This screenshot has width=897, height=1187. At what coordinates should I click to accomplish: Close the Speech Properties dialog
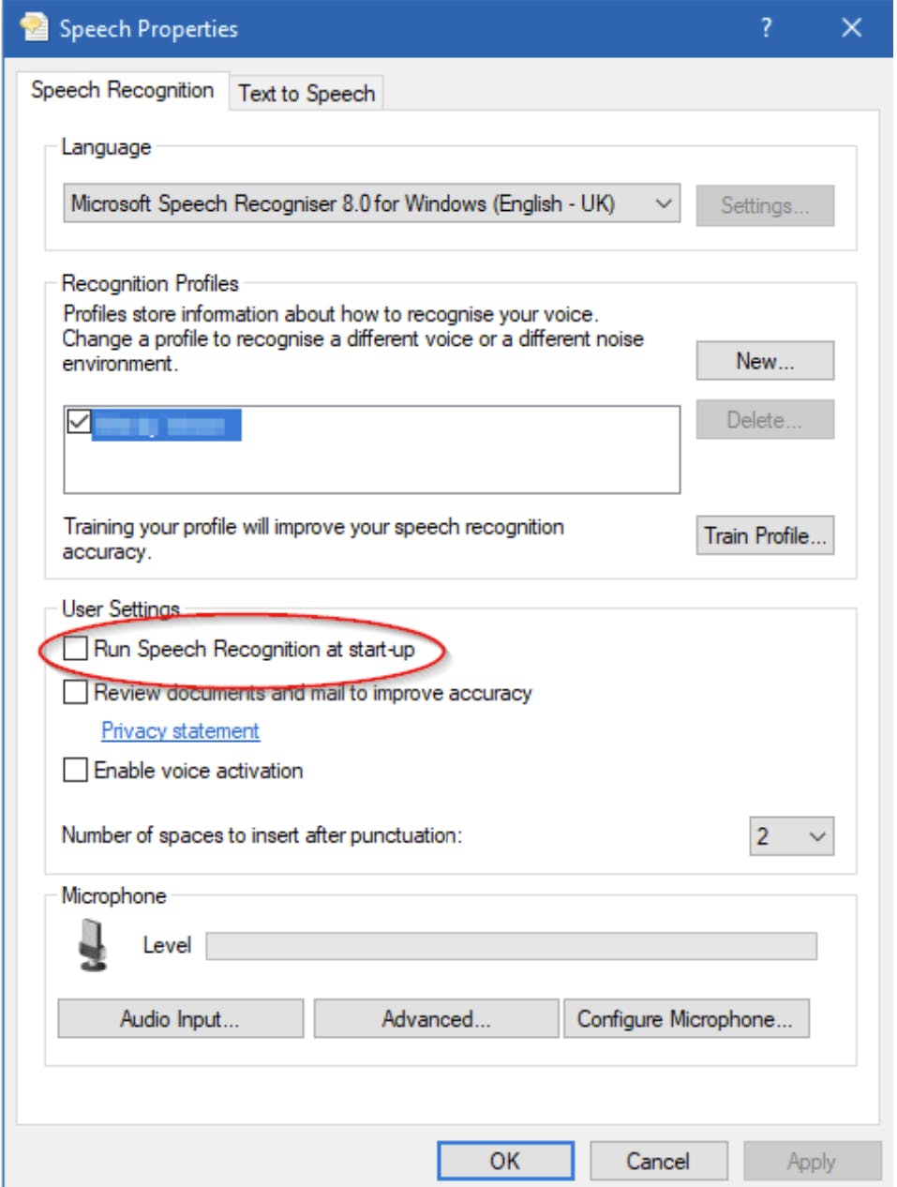click(x=851, y=28)
